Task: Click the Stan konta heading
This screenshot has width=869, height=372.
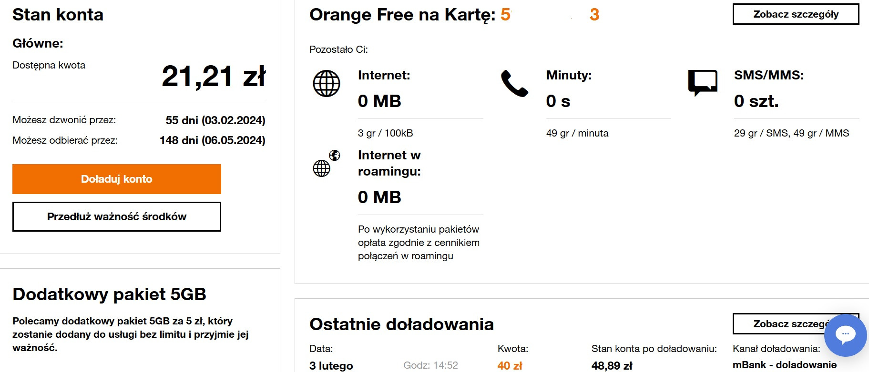Action: click(58, 15)
